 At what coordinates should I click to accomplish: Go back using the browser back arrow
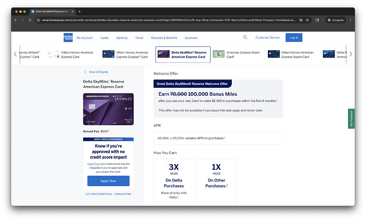15,20
